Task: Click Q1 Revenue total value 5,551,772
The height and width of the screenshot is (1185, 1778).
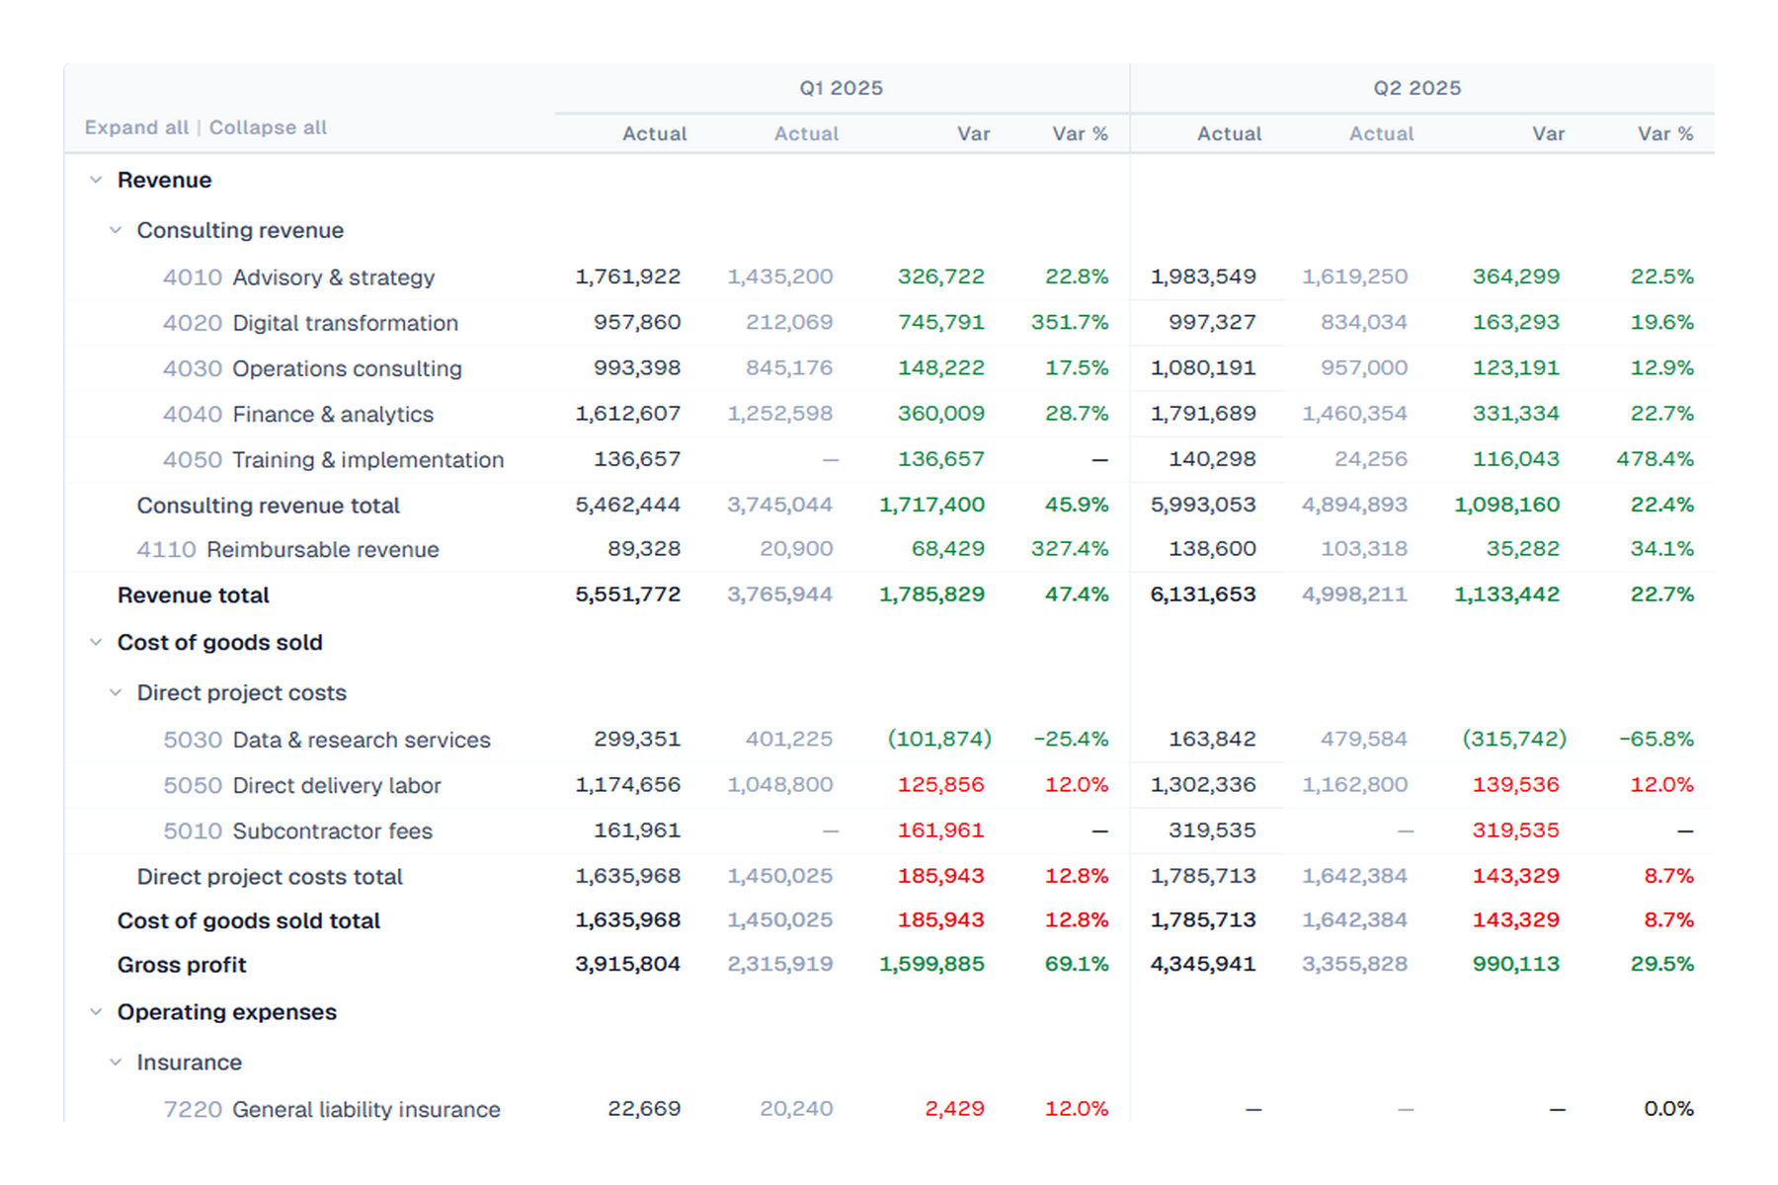Action: coord(627,594)
